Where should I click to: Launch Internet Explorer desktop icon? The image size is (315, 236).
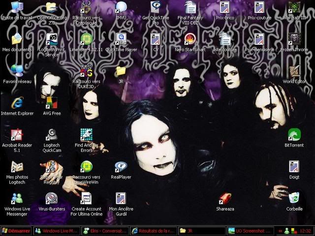pyautogui.click(x=17, y=103)
